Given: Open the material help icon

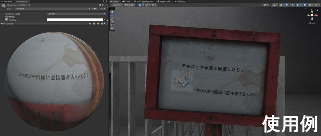Looking at the screenshot, I should point(100,5).
